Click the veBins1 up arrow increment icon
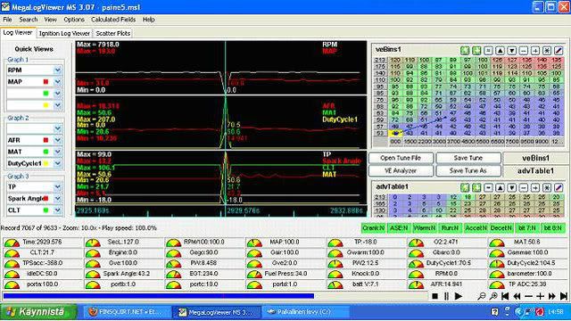The width and height of the screenshot is (571, 321). pyautogui.click(x=500, y=51)
